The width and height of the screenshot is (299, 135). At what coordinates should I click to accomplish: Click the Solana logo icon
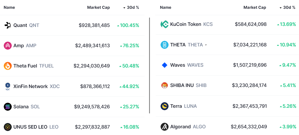[8, 107]
